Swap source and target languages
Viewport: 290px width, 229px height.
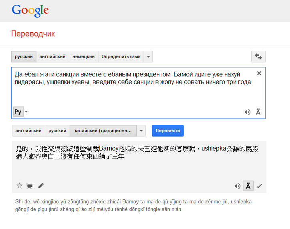coord(258,56)
